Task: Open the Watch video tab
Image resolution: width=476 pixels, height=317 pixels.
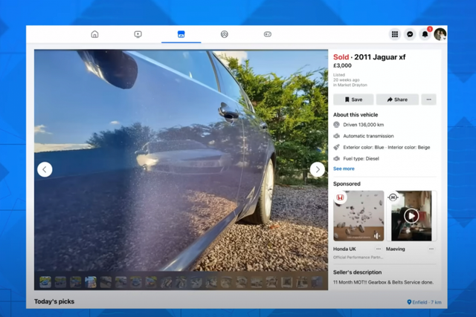Action: pos(138,34)
